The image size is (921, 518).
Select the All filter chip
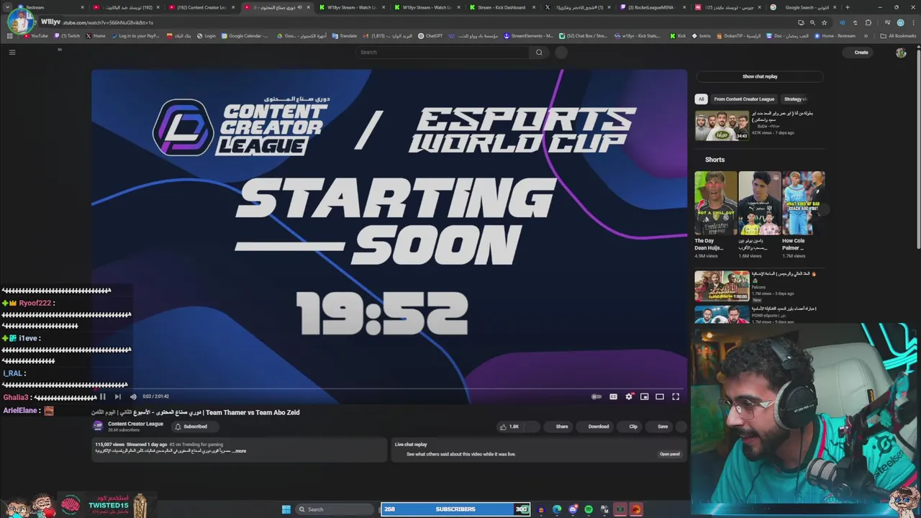point(701,99)
